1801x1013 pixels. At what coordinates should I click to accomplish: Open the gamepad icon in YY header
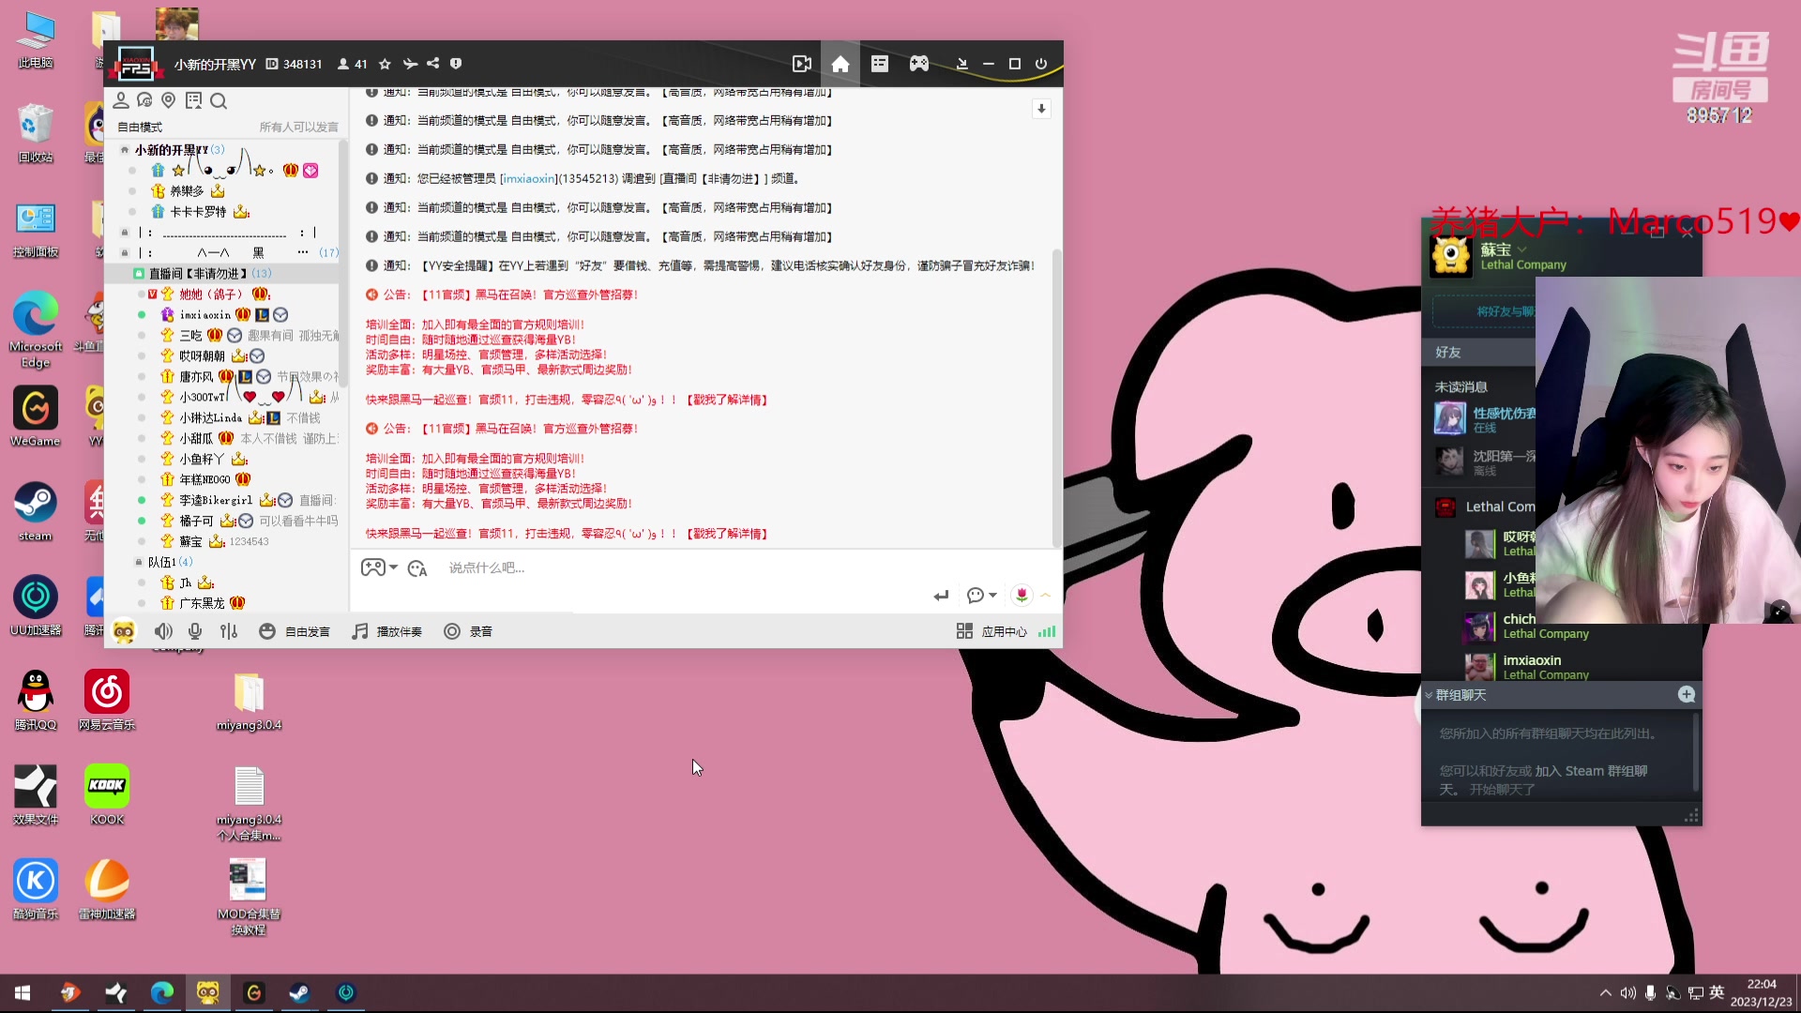pyautogui.click(x=918, y=64)
